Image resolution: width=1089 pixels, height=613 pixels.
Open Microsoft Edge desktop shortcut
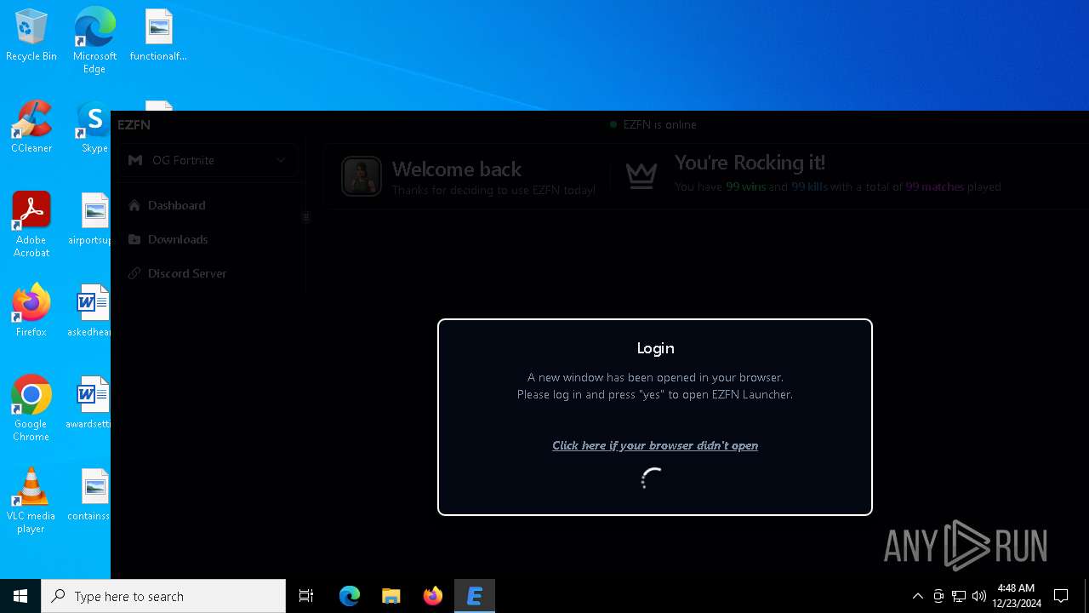point(94,40)
